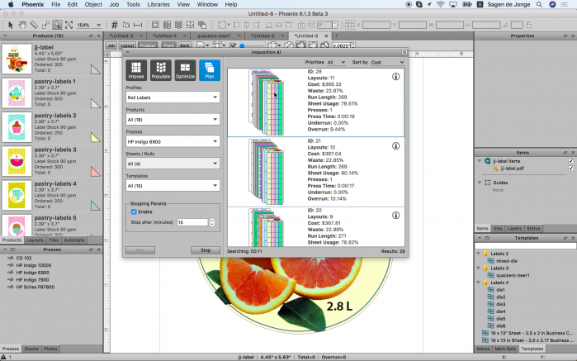Select the Plan mode icon
This screenshot has height=361, width=577.
click(x=210, y=70)
